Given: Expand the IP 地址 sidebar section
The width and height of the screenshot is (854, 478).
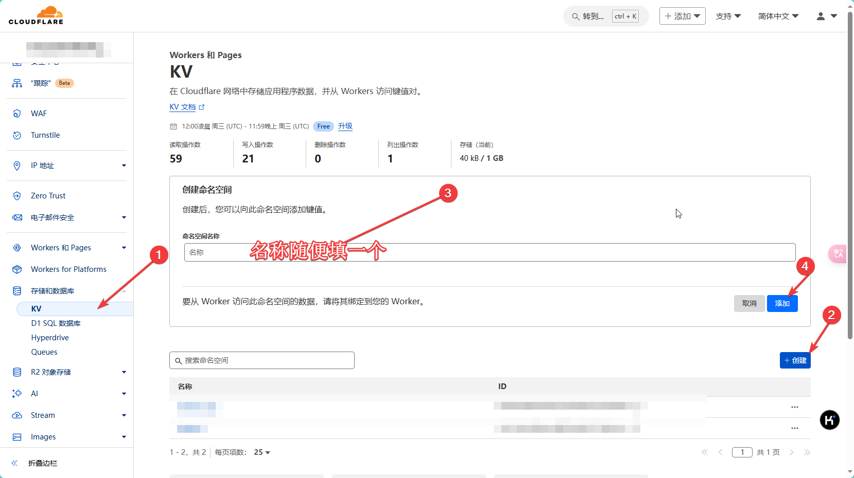Looking at the screenshot, I should (x=124, y=166).
